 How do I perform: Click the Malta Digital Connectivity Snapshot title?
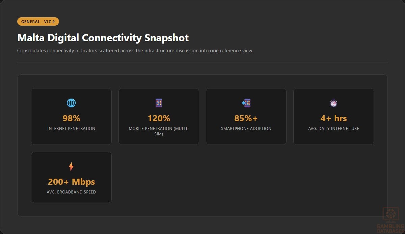tap(103, 37)
